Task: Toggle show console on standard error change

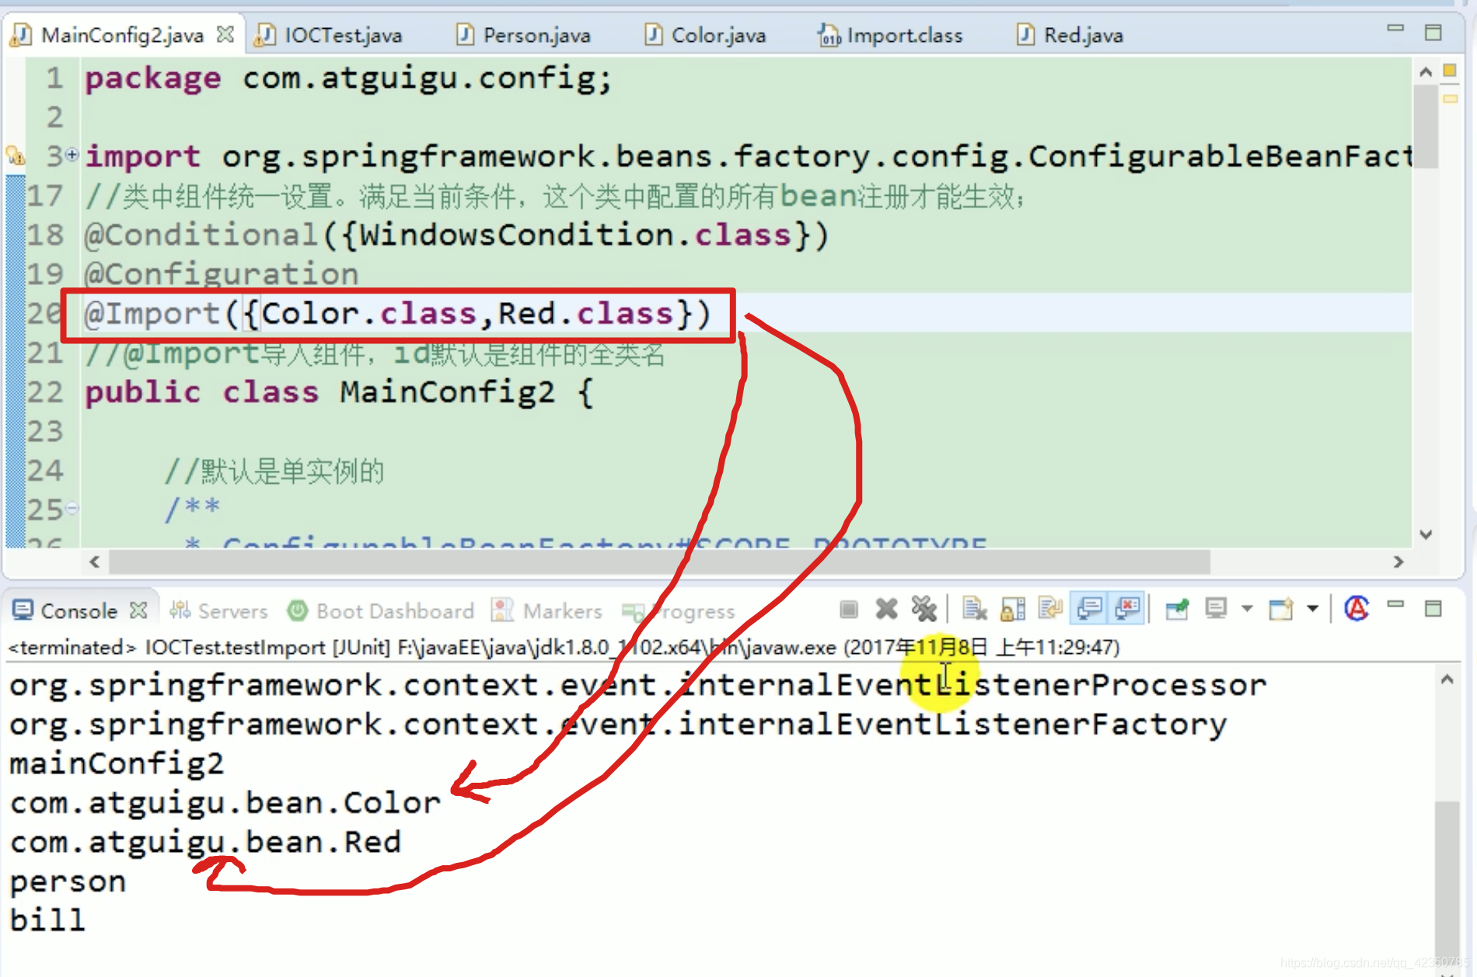Action: 1126,610
